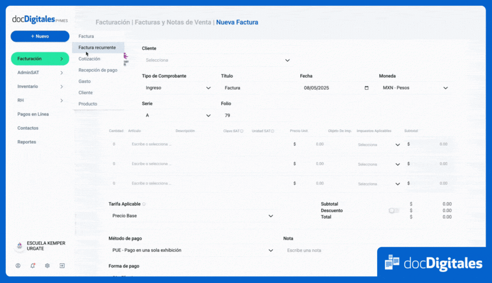
Task: Click second row Precio Unit. field
Action: pos(309,164)
